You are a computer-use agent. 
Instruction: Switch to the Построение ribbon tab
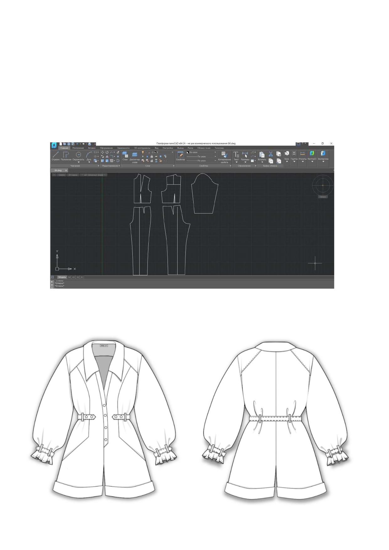coord(78,148)
